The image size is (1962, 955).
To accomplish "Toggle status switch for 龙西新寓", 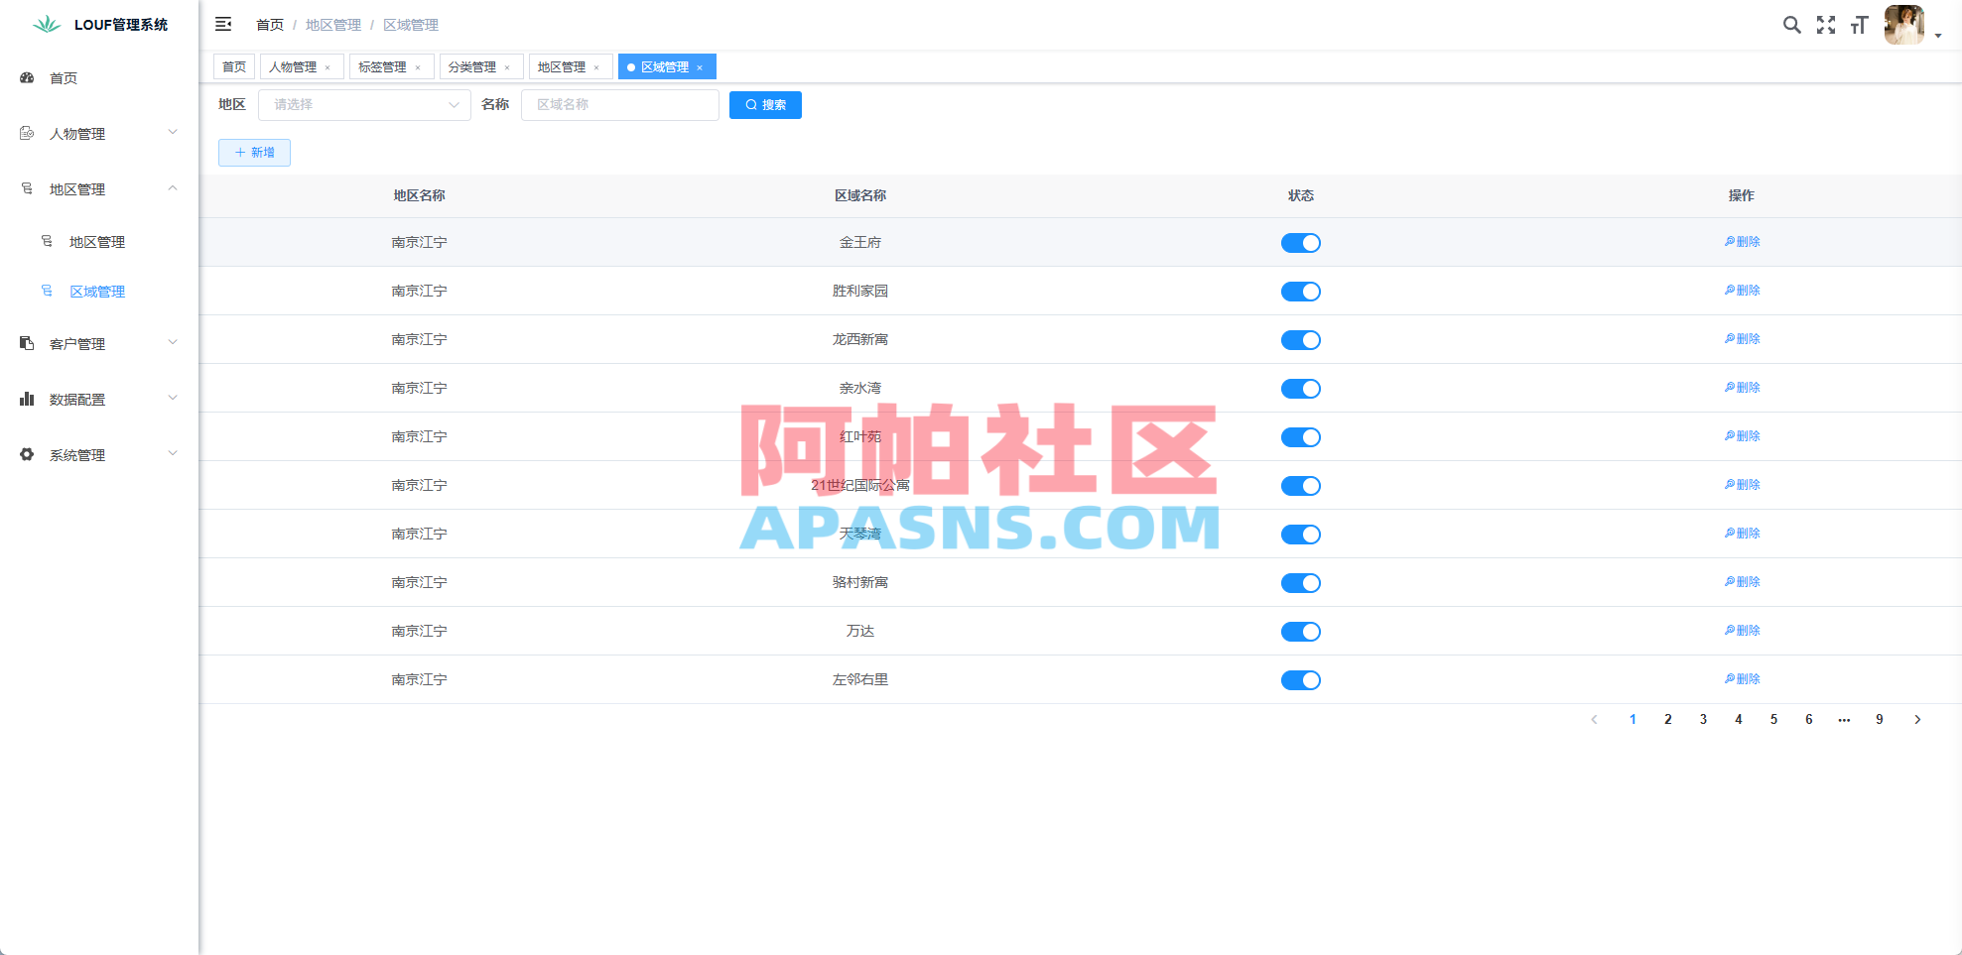I will (x=1301, y=340).
